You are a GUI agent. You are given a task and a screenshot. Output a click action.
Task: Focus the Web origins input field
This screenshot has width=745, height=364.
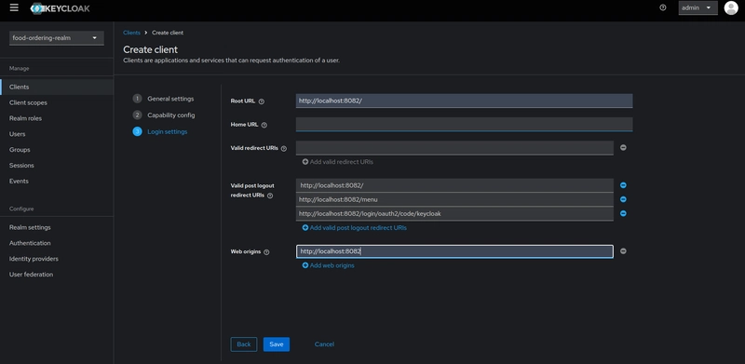coord(454,251)
